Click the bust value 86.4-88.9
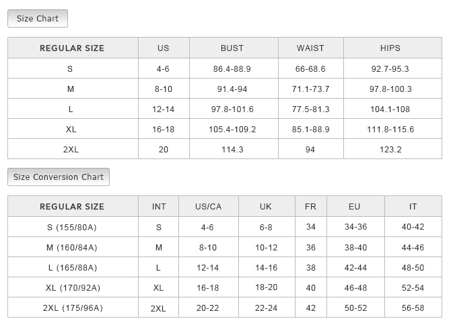Viewport: 451px width, 329px height. [232, 69]
